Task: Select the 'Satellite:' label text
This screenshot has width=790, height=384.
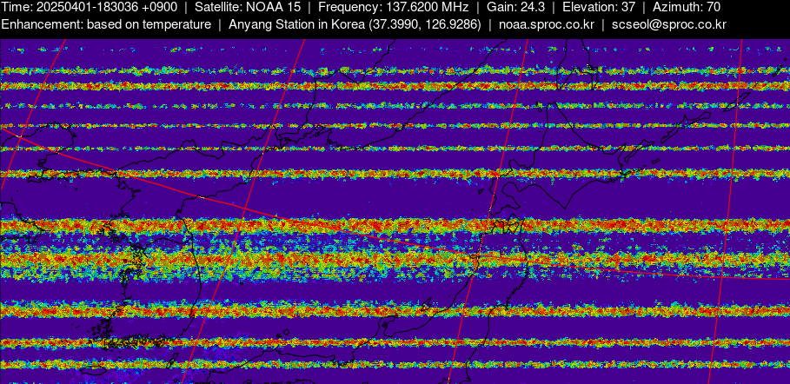Action: [219, 7]
